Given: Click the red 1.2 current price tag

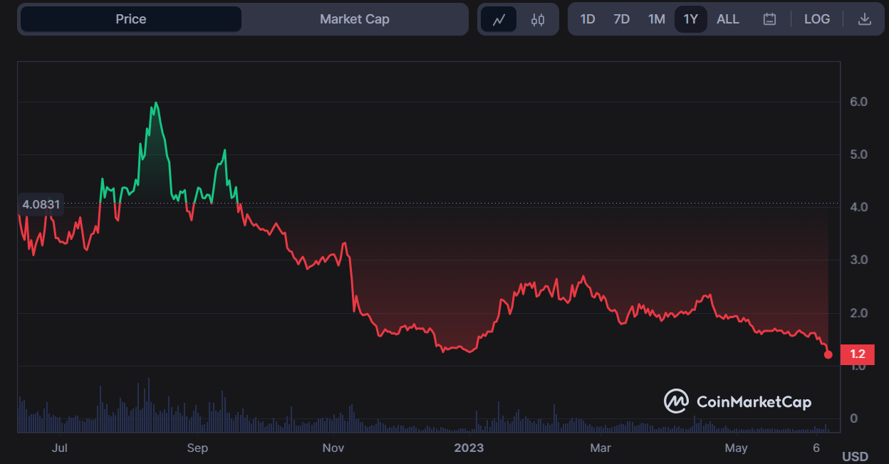Looking at the screenshot, I should (x=858, y=354).
